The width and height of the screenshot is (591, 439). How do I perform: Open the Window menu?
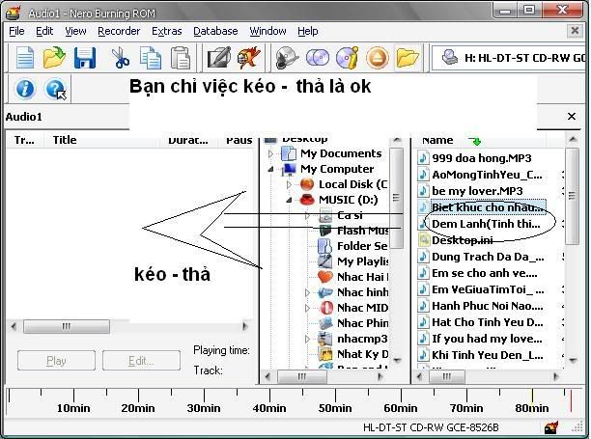(x=267, y=31)
